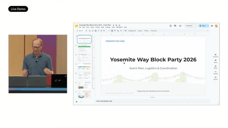
Task: Undo the last action
Action: pos(90,31)
